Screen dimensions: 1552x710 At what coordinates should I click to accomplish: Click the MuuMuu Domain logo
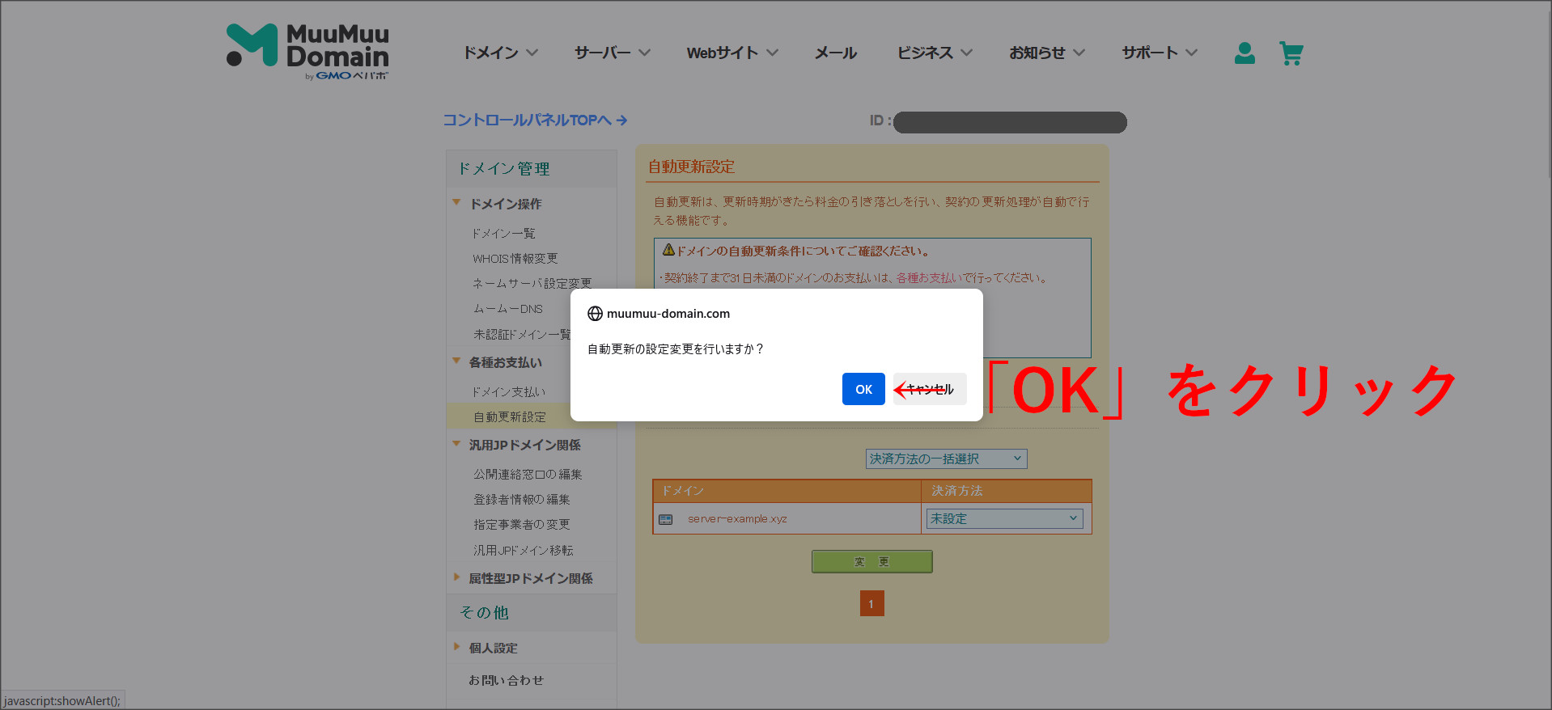[x=307, y=52]
